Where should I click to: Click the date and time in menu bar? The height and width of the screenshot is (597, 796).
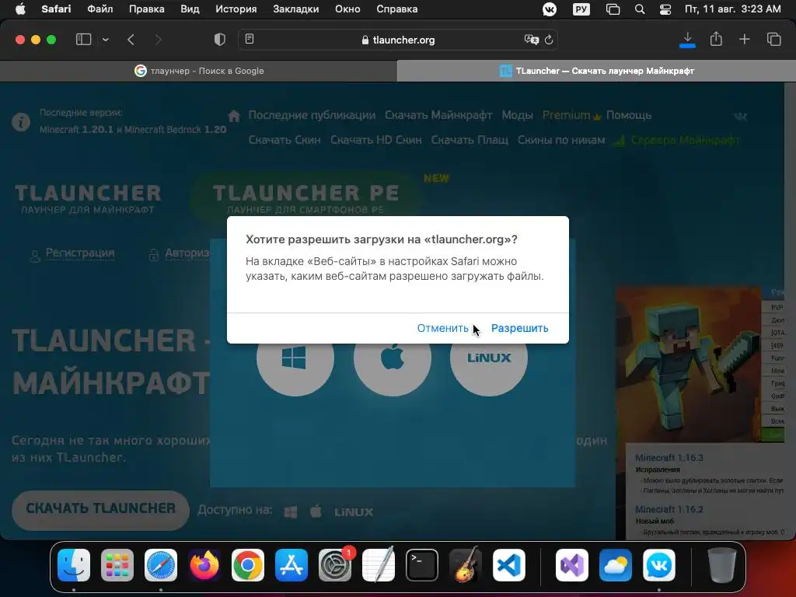pos(732,9)
